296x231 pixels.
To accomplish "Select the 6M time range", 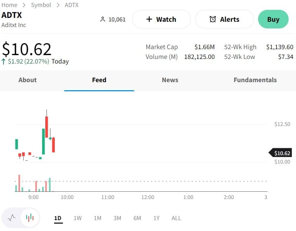I will (137, 218).
